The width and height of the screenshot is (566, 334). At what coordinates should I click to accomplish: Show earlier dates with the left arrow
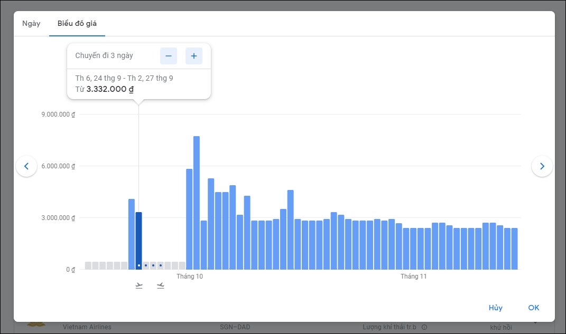point(26,166)
